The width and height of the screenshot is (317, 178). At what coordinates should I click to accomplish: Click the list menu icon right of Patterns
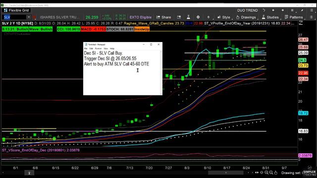(312, 17)
